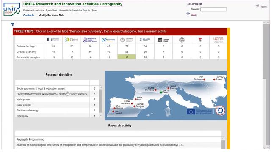Open the filter funnel icon
This screenshot has height=152, width=271.
[12, 24]
